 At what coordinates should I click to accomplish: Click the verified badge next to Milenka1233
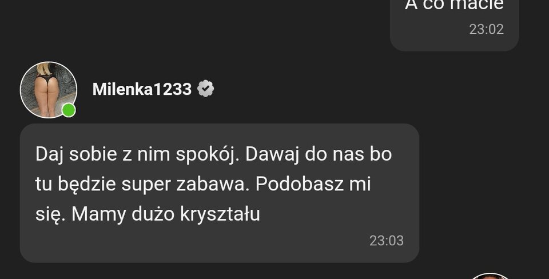205,89
